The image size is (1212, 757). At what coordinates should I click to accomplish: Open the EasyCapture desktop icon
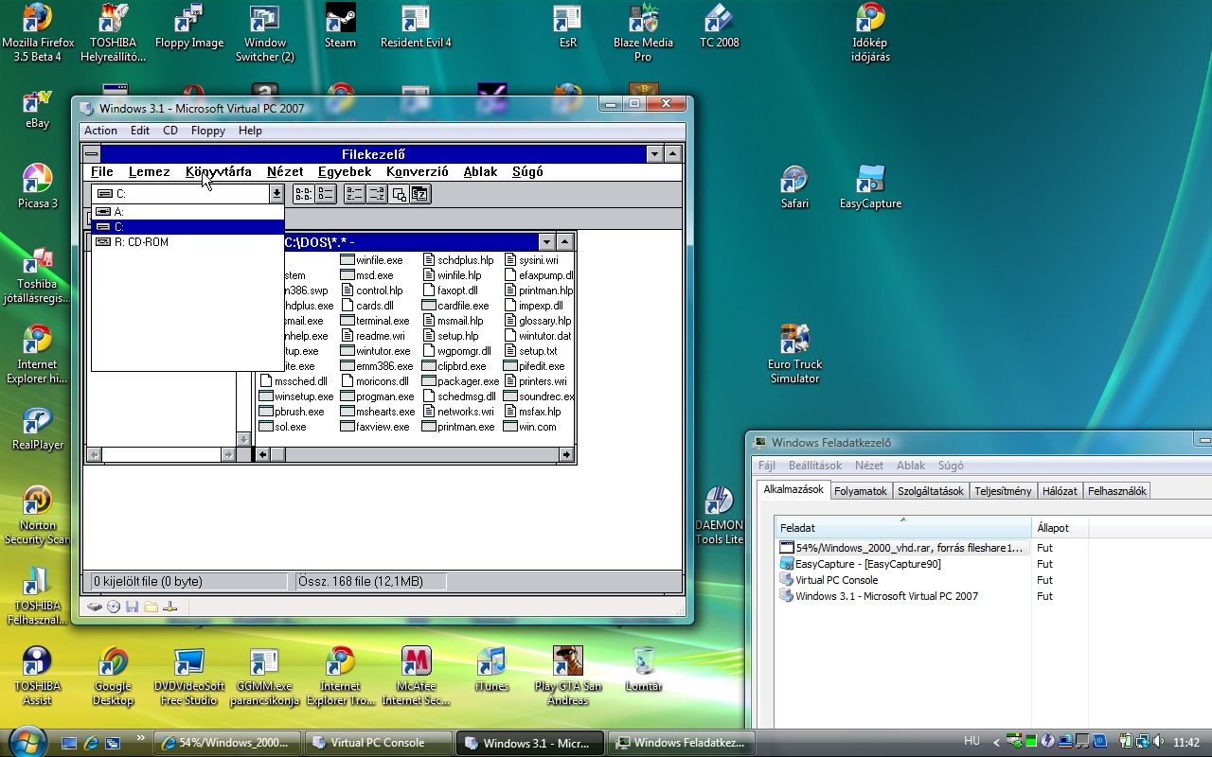click(x=870, y=187)
